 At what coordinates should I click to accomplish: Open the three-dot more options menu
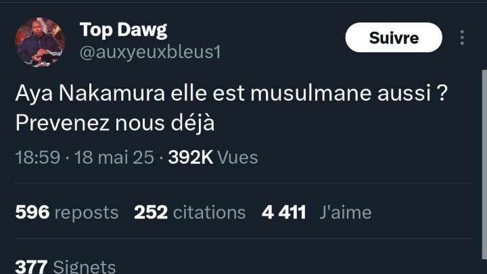(462, 38)
